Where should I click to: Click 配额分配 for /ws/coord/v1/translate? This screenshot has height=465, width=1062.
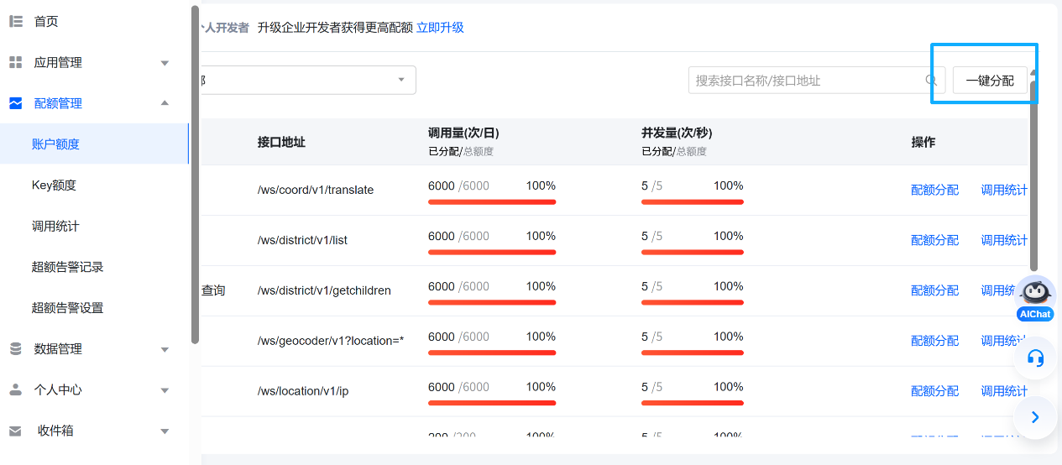coord(934,191)
